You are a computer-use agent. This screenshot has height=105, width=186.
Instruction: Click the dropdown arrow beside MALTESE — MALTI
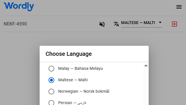[160, 23]
